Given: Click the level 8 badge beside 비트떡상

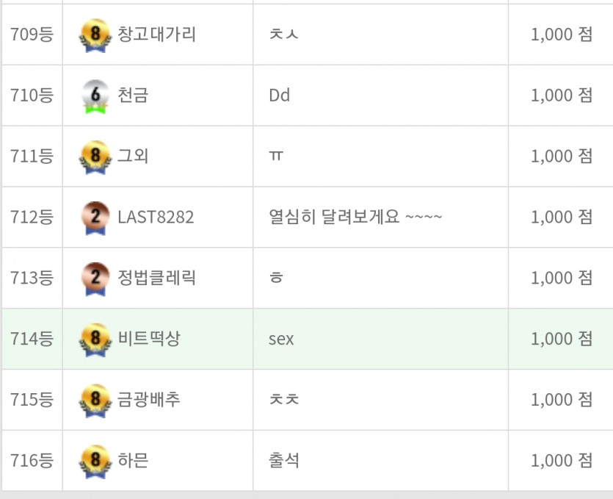Looking at the screenshot, I should point(95,340).
